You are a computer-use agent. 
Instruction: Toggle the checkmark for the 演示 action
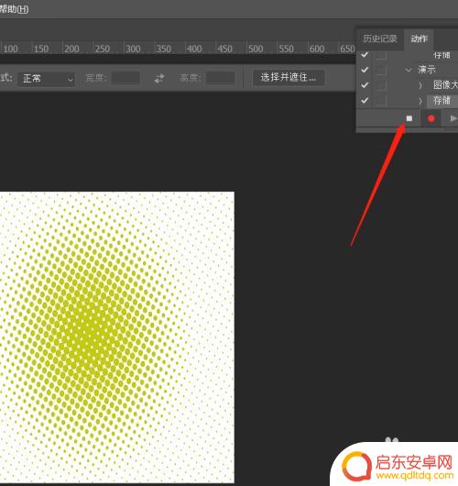(x=365, y=70)
